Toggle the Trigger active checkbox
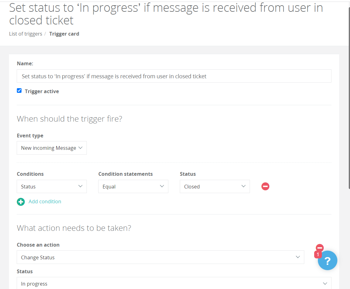350x289 pixels. click(x=19, y=91)
